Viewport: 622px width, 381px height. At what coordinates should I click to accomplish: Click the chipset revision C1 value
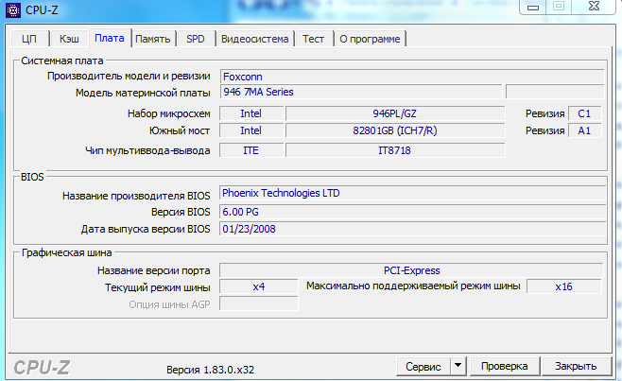tap(584, 113)
